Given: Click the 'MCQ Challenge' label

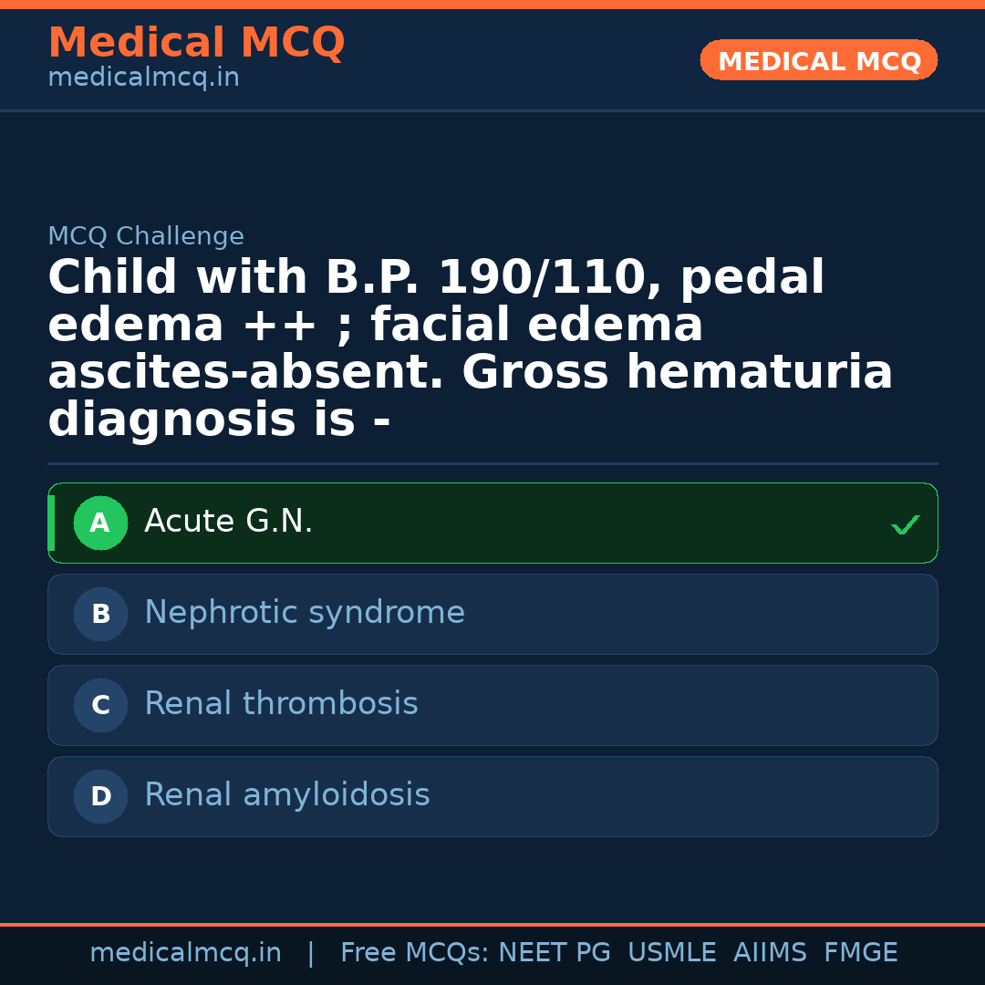Looking at the screenshot, I should point(146,237).
